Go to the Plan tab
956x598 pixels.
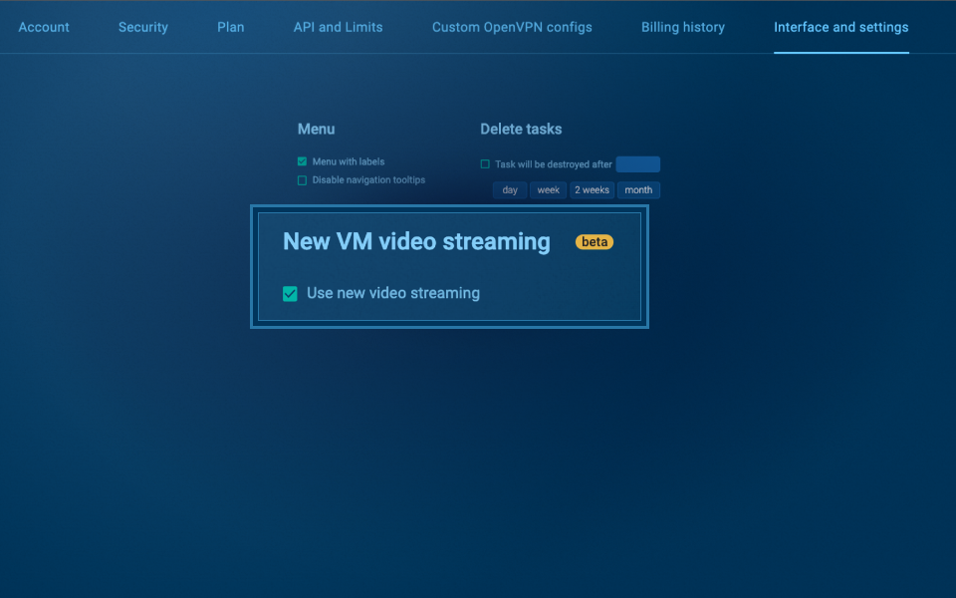coord(230,27)
